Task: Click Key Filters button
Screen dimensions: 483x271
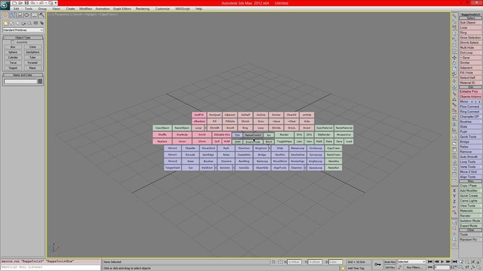Action: coord(414,268)
